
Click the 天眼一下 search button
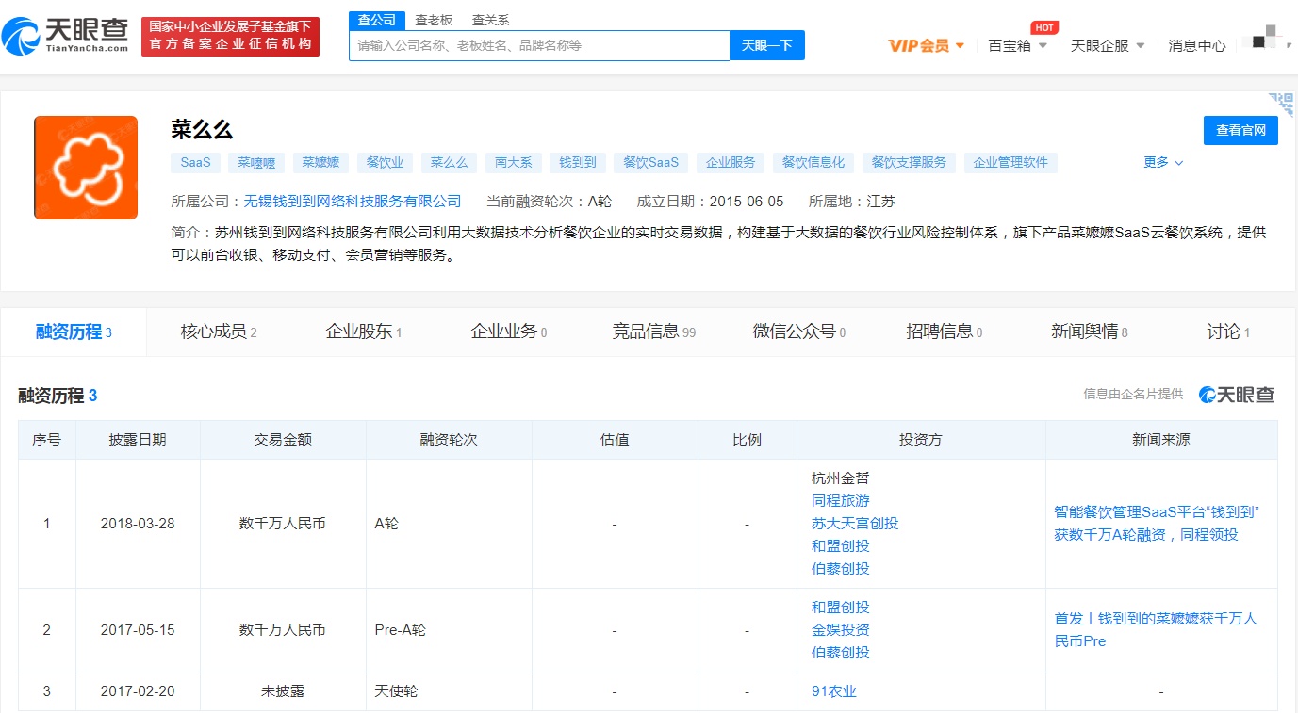pos(767,45)
